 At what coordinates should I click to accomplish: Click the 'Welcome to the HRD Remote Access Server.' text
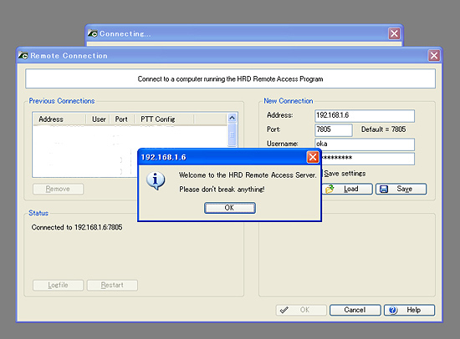coord(248,175)
